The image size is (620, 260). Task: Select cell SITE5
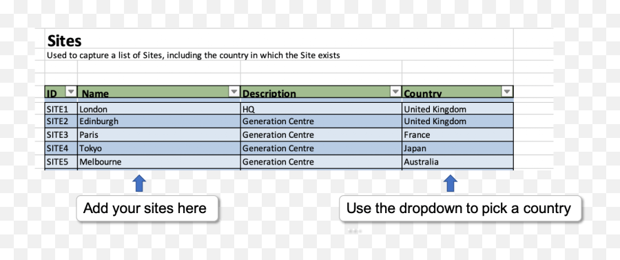pyautogui.click(x=61, y=162)
